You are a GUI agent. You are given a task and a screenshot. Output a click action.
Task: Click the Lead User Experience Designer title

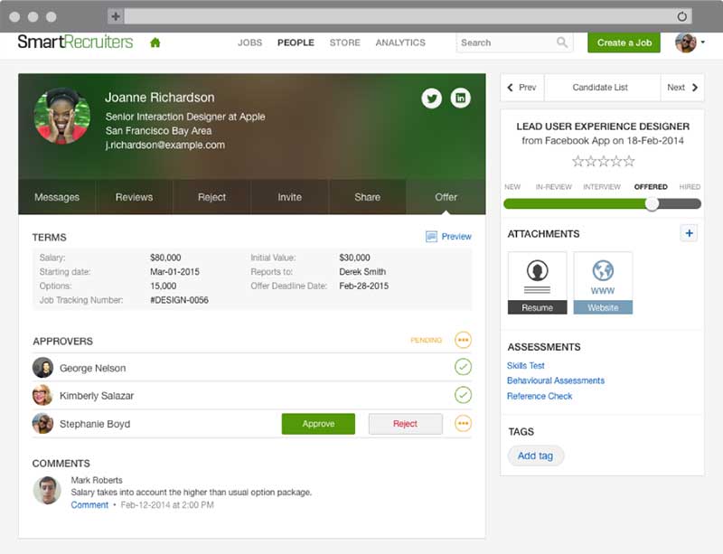click(603, 127)
